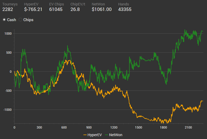Click the 600 x-axis label
The width and height of the screenshot is (207, 139).
[x=64, y=128]
